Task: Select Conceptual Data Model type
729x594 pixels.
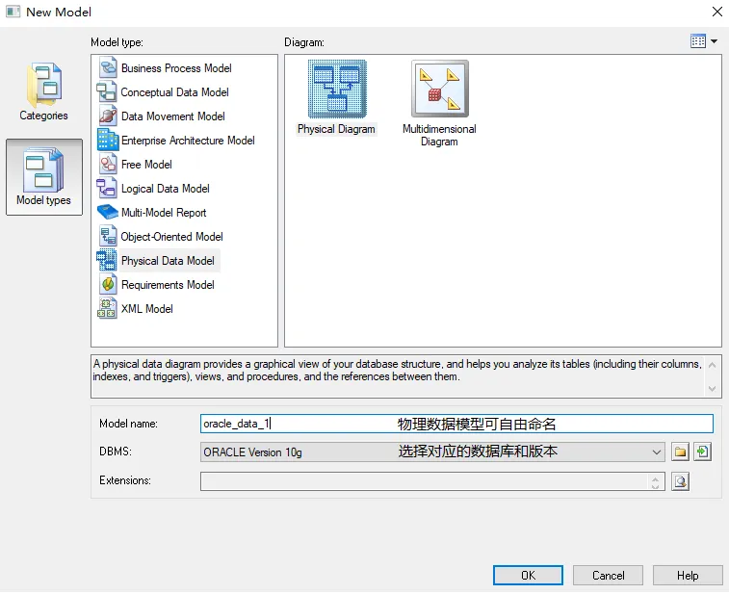Action: 174,92
